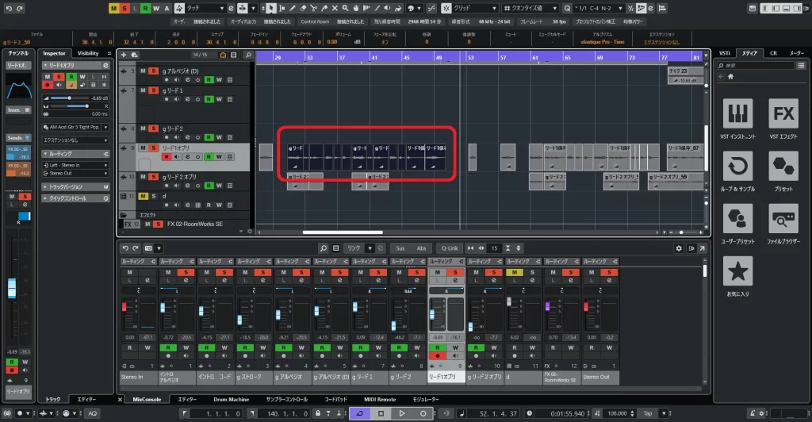Mute the g リード 2 track
Image resolution: width=812 pixels, height=422 pixels.
click(144, 128)
